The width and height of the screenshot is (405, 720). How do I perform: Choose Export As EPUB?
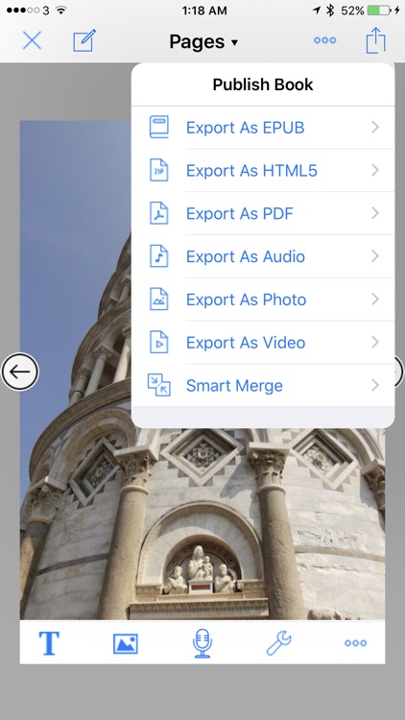click(x=263, y=128)
